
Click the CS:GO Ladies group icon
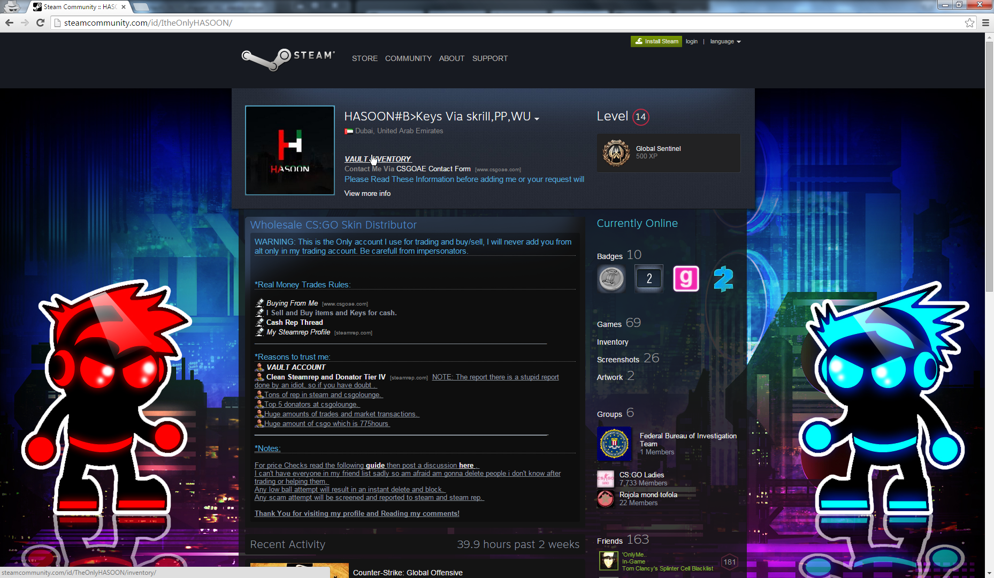(x=606, y=478)
